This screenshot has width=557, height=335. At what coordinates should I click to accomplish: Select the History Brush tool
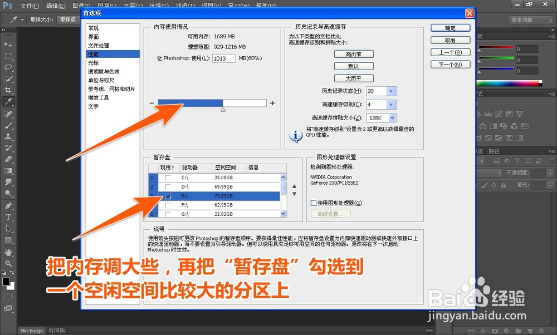pyautogui.click(x=8, y=148)
